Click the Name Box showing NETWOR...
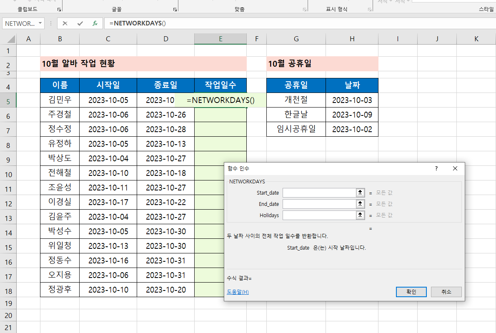The width and height of the screenshot is (496, 333). point(20,23)
